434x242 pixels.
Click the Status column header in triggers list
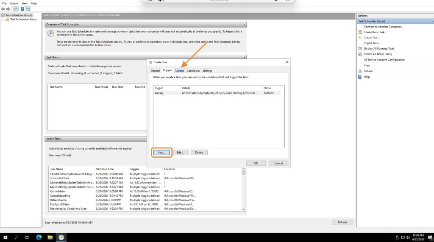point(271,88)
